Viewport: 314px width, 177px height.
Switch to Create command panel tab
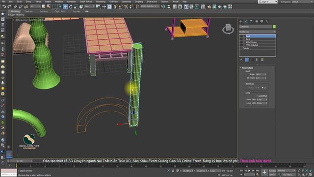tap(241, 21)
